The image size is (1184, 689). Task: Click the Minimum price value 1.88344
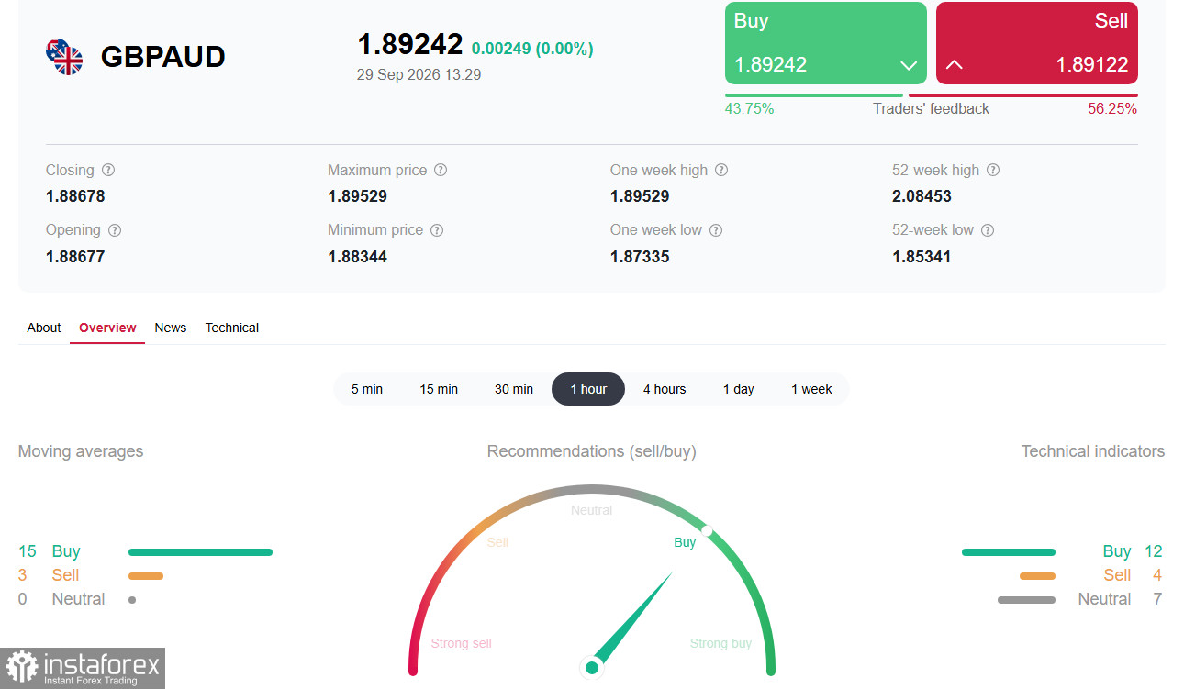click(357, 257)
